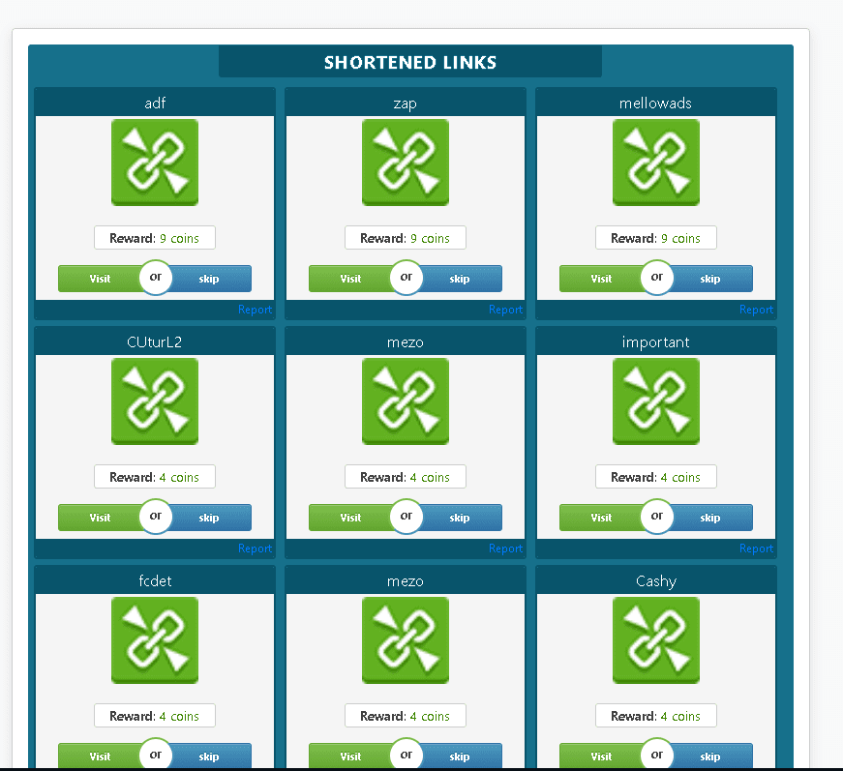Click the CUturL2 card's broken-link icon
This screenshot has width=843, height=771.
155,401
